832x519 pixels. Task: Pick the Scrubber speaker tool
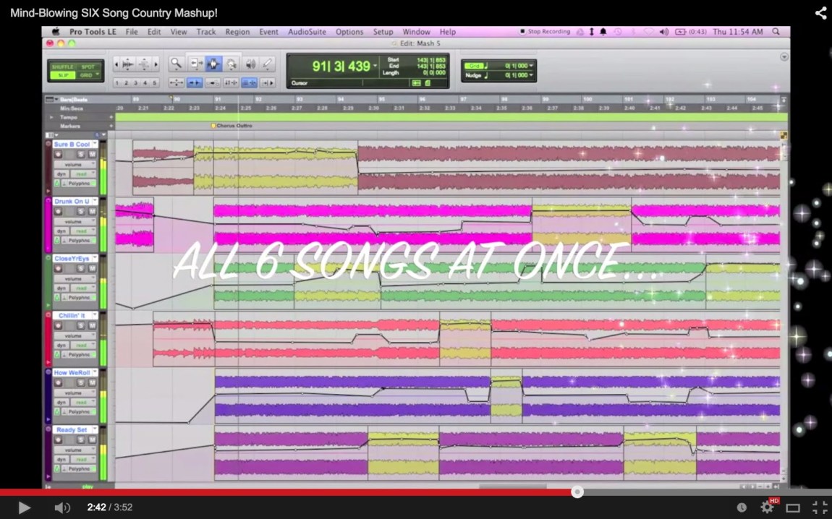250,64
